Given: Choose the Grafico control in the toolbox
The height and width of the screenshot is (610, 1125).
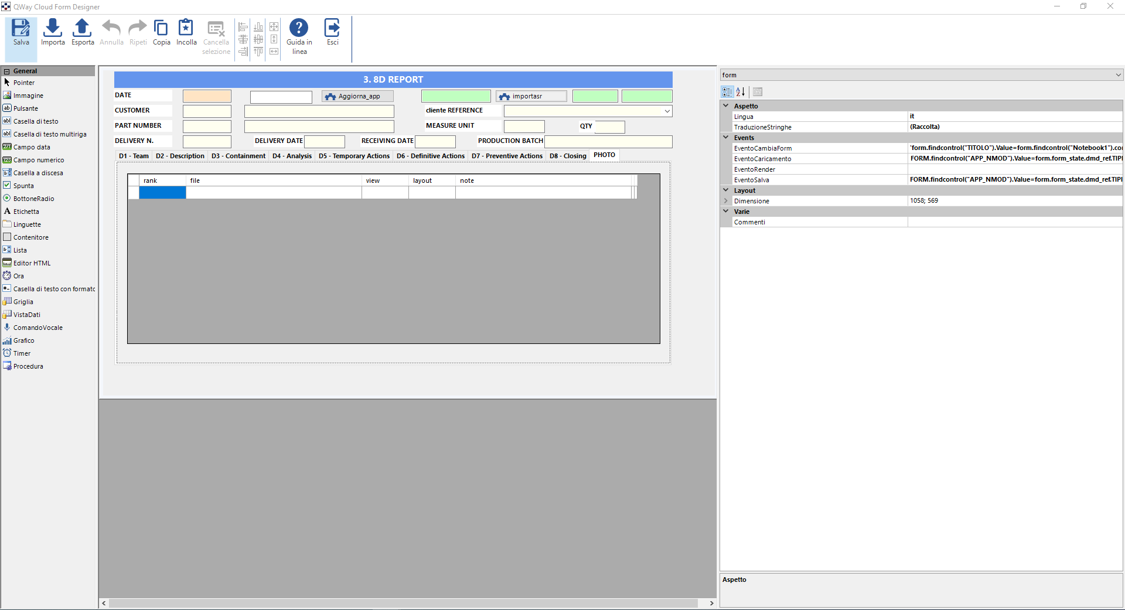Looking at the screenshot, I should click(x=23, y=340).
